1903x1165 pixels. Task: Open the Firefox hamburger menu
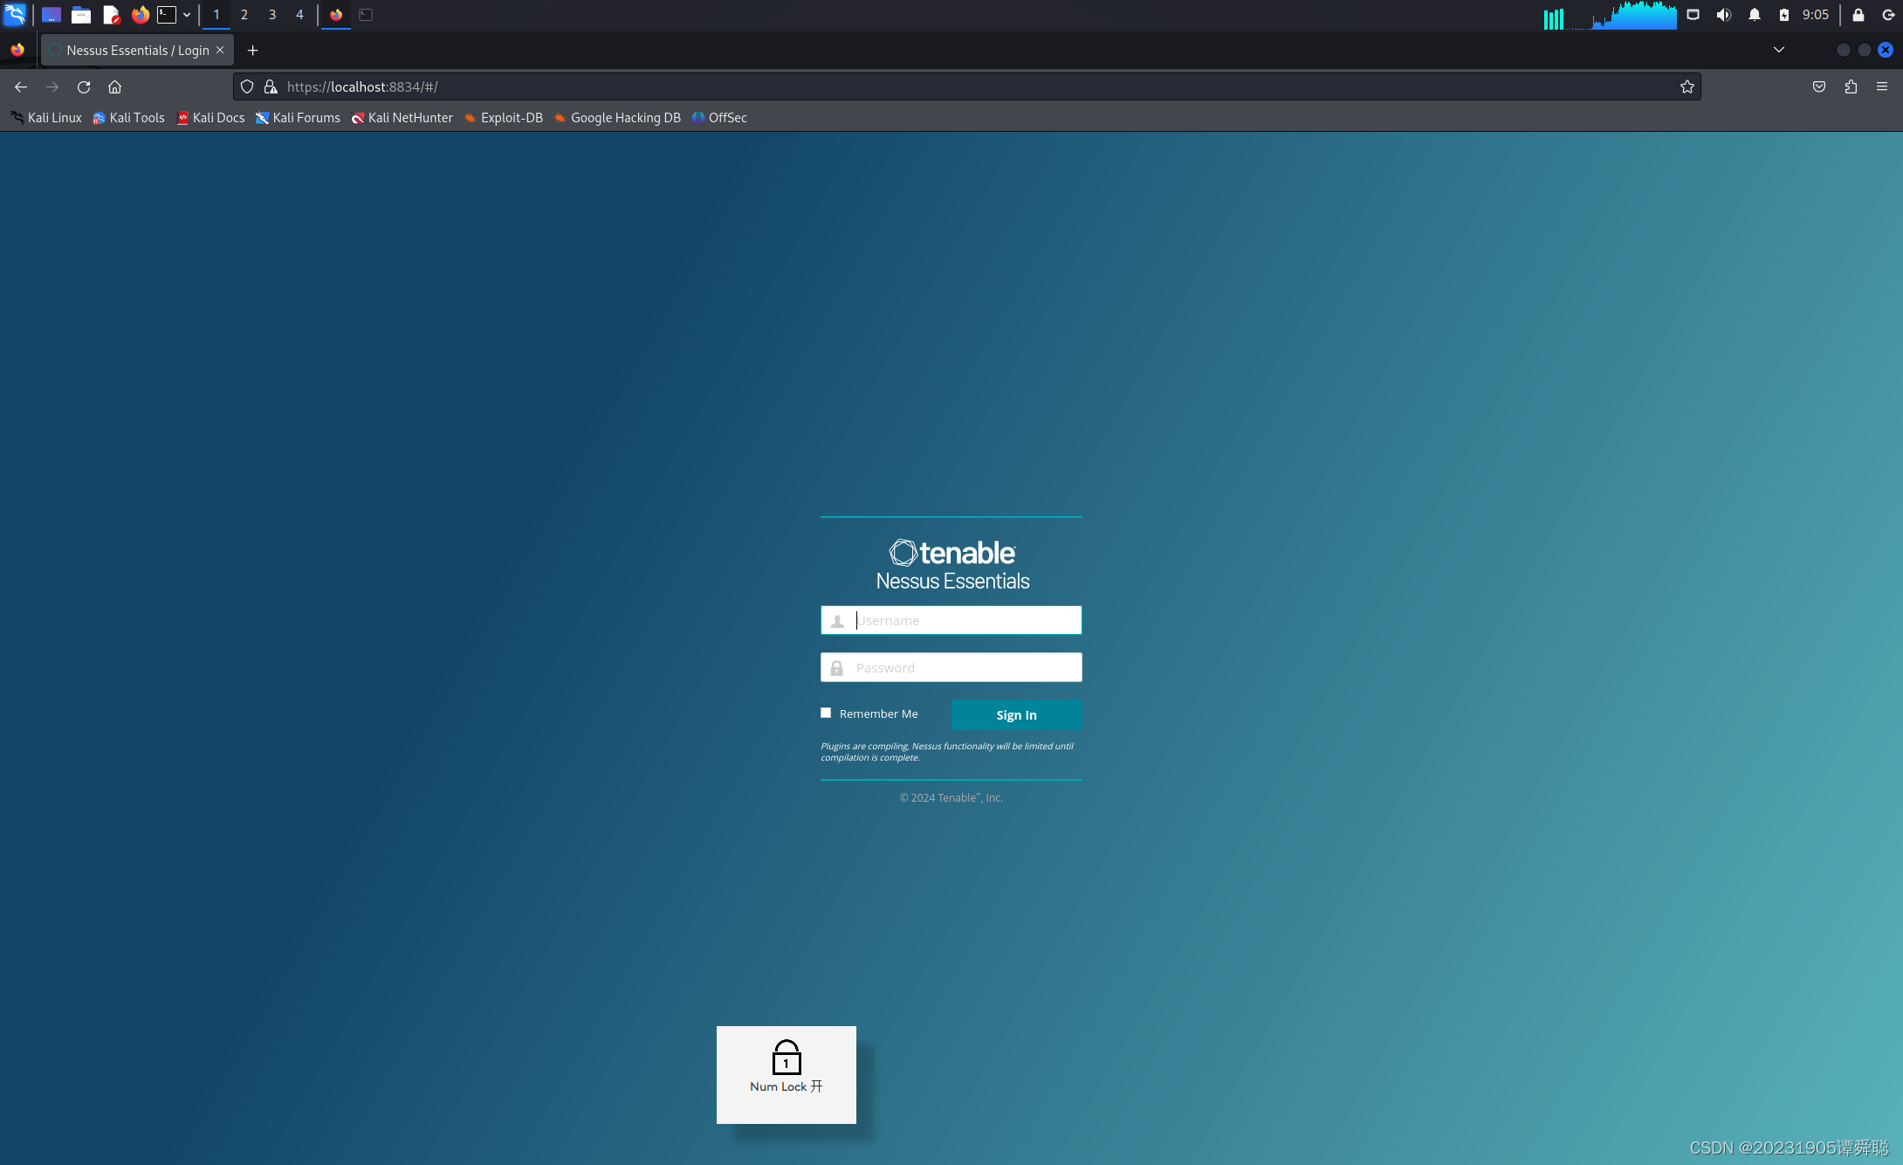tap(1882, 86)
